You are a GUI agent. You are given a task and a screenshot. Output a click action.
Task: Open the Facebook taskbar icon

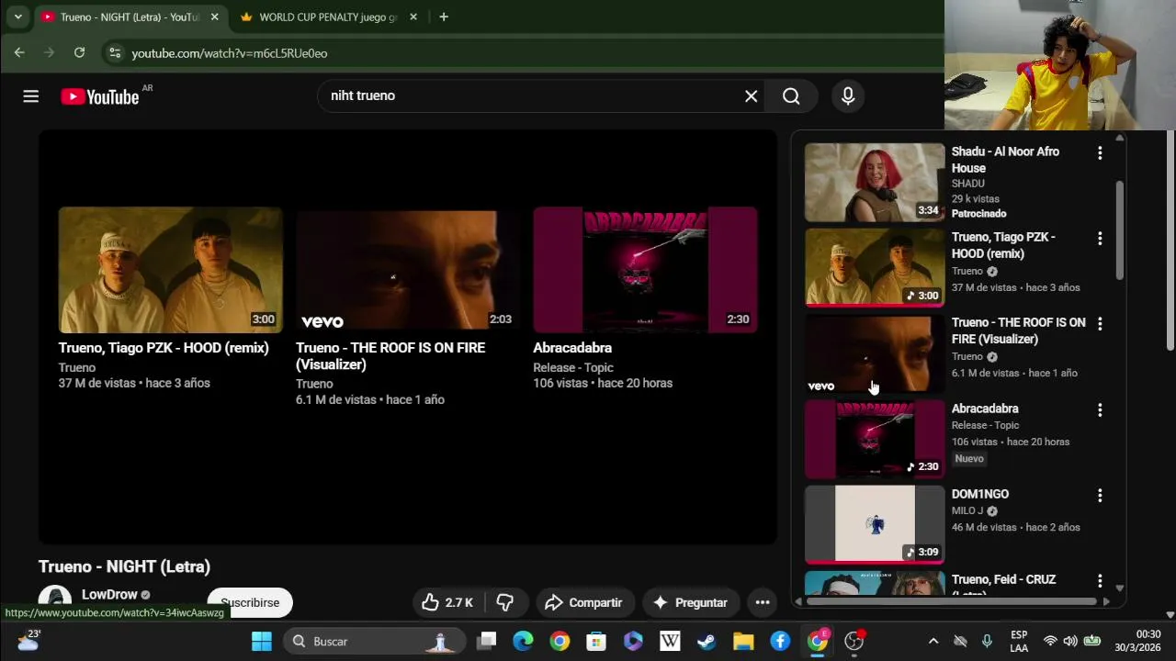(x=780, y=641)
